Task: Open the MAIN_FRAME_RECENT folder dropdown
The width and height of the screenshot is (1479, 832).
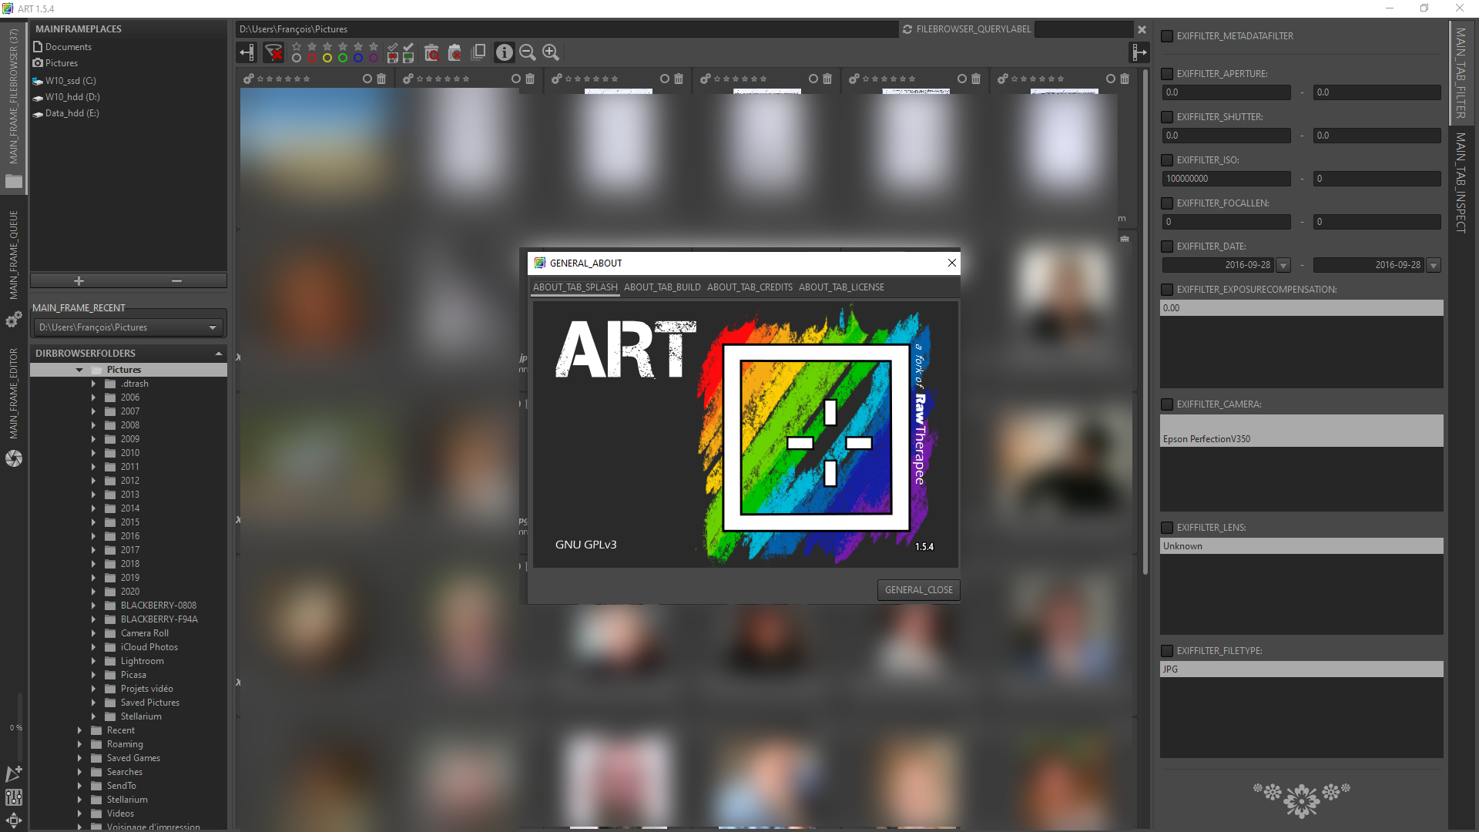Action: [213, 327]
